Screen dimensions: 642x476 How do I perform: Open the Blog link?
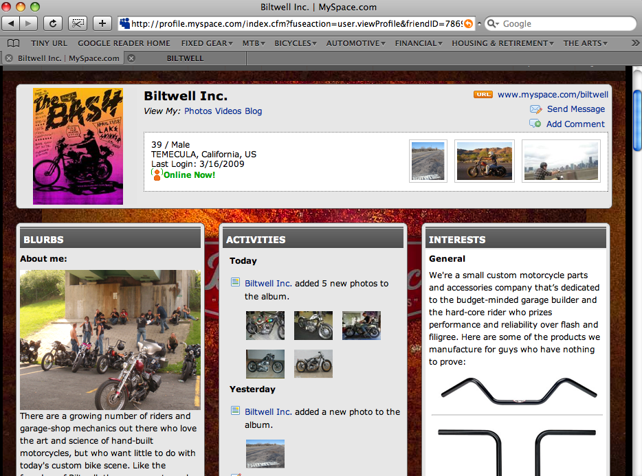point(254,111)
